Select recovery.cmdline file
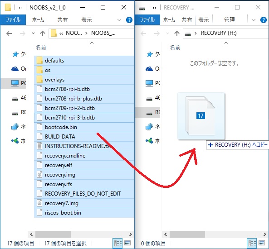 pos(84,156)
